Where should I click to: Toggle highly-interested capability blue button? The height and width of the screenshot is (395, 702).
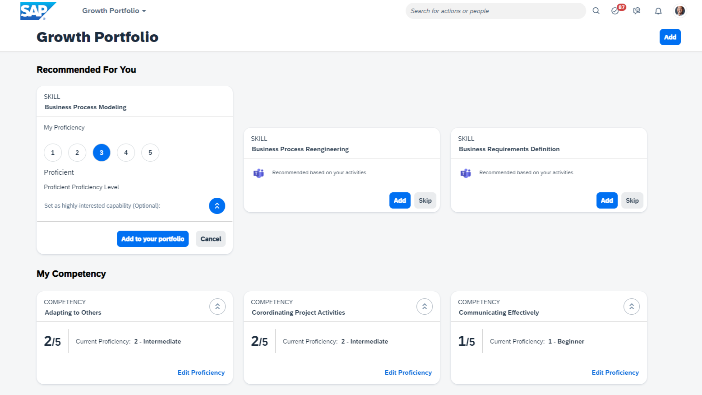point(217,206)
